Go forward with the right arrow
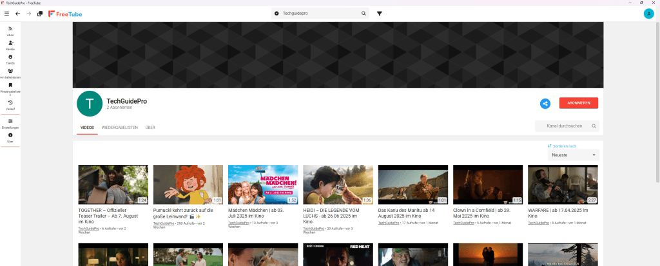The image size is (660, 266). tap(28, 14)
